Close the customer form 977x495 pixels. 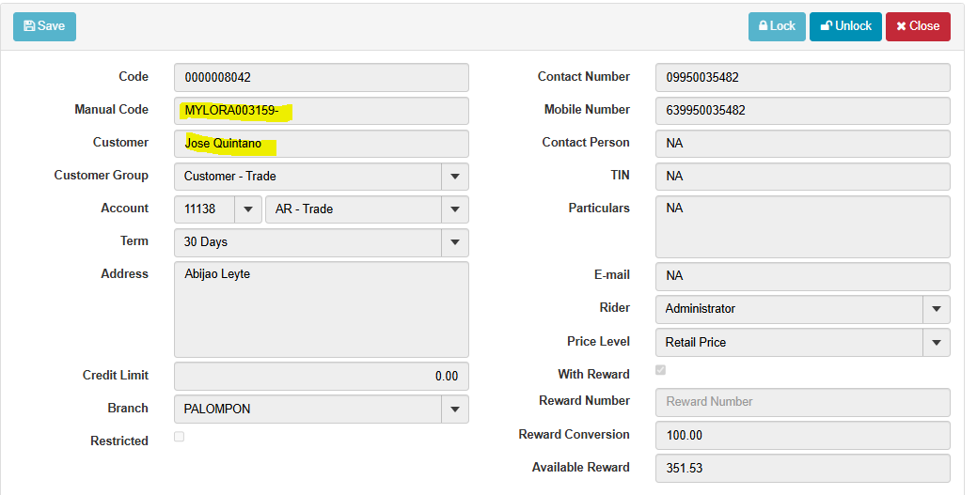917,26
